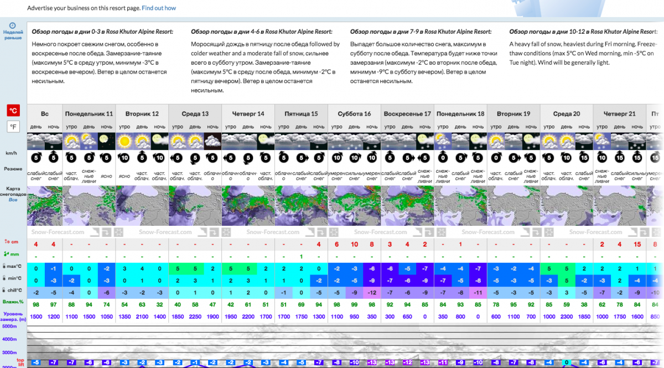
Task: Open the Суббота 16 snowfall map thumbnail
Action: tap(355, 206)
